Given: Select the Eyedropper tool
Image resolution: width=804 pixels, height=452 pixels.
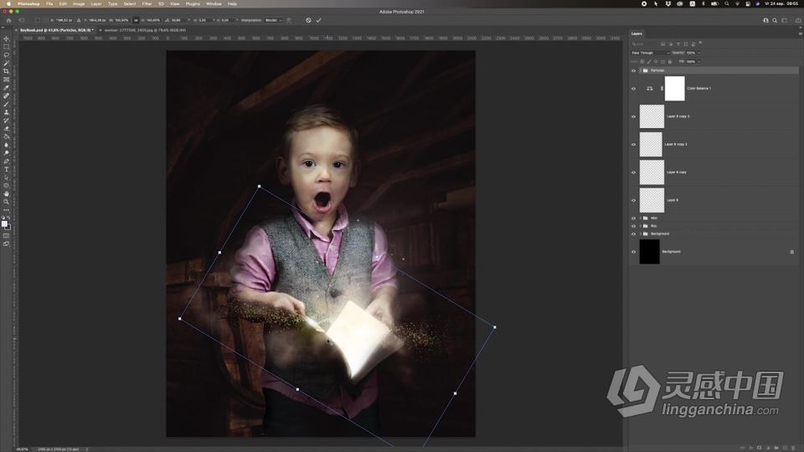Looking at the screenshot, I should point(6,88).
